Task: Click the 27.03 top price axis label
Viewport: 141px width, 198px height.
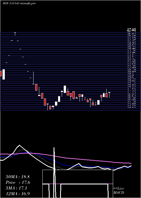Action: click(131, 30)
